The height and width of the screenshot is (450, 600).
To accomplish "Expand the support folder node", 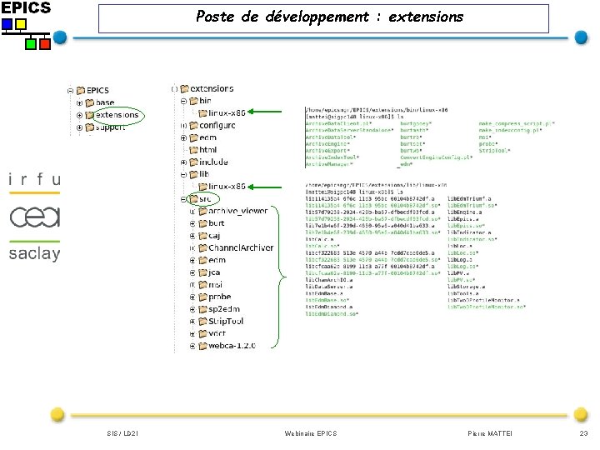I will [x=80, y=127].
